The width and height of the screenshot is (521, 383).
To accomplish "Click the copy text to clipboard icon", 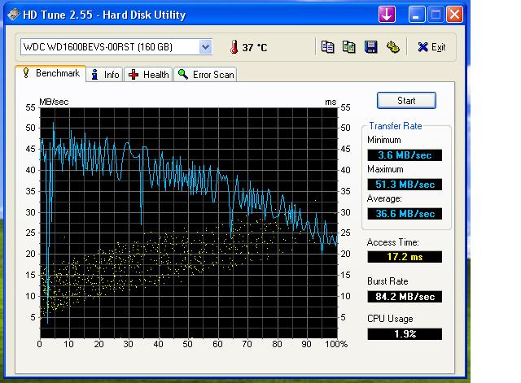I will 327,47.
